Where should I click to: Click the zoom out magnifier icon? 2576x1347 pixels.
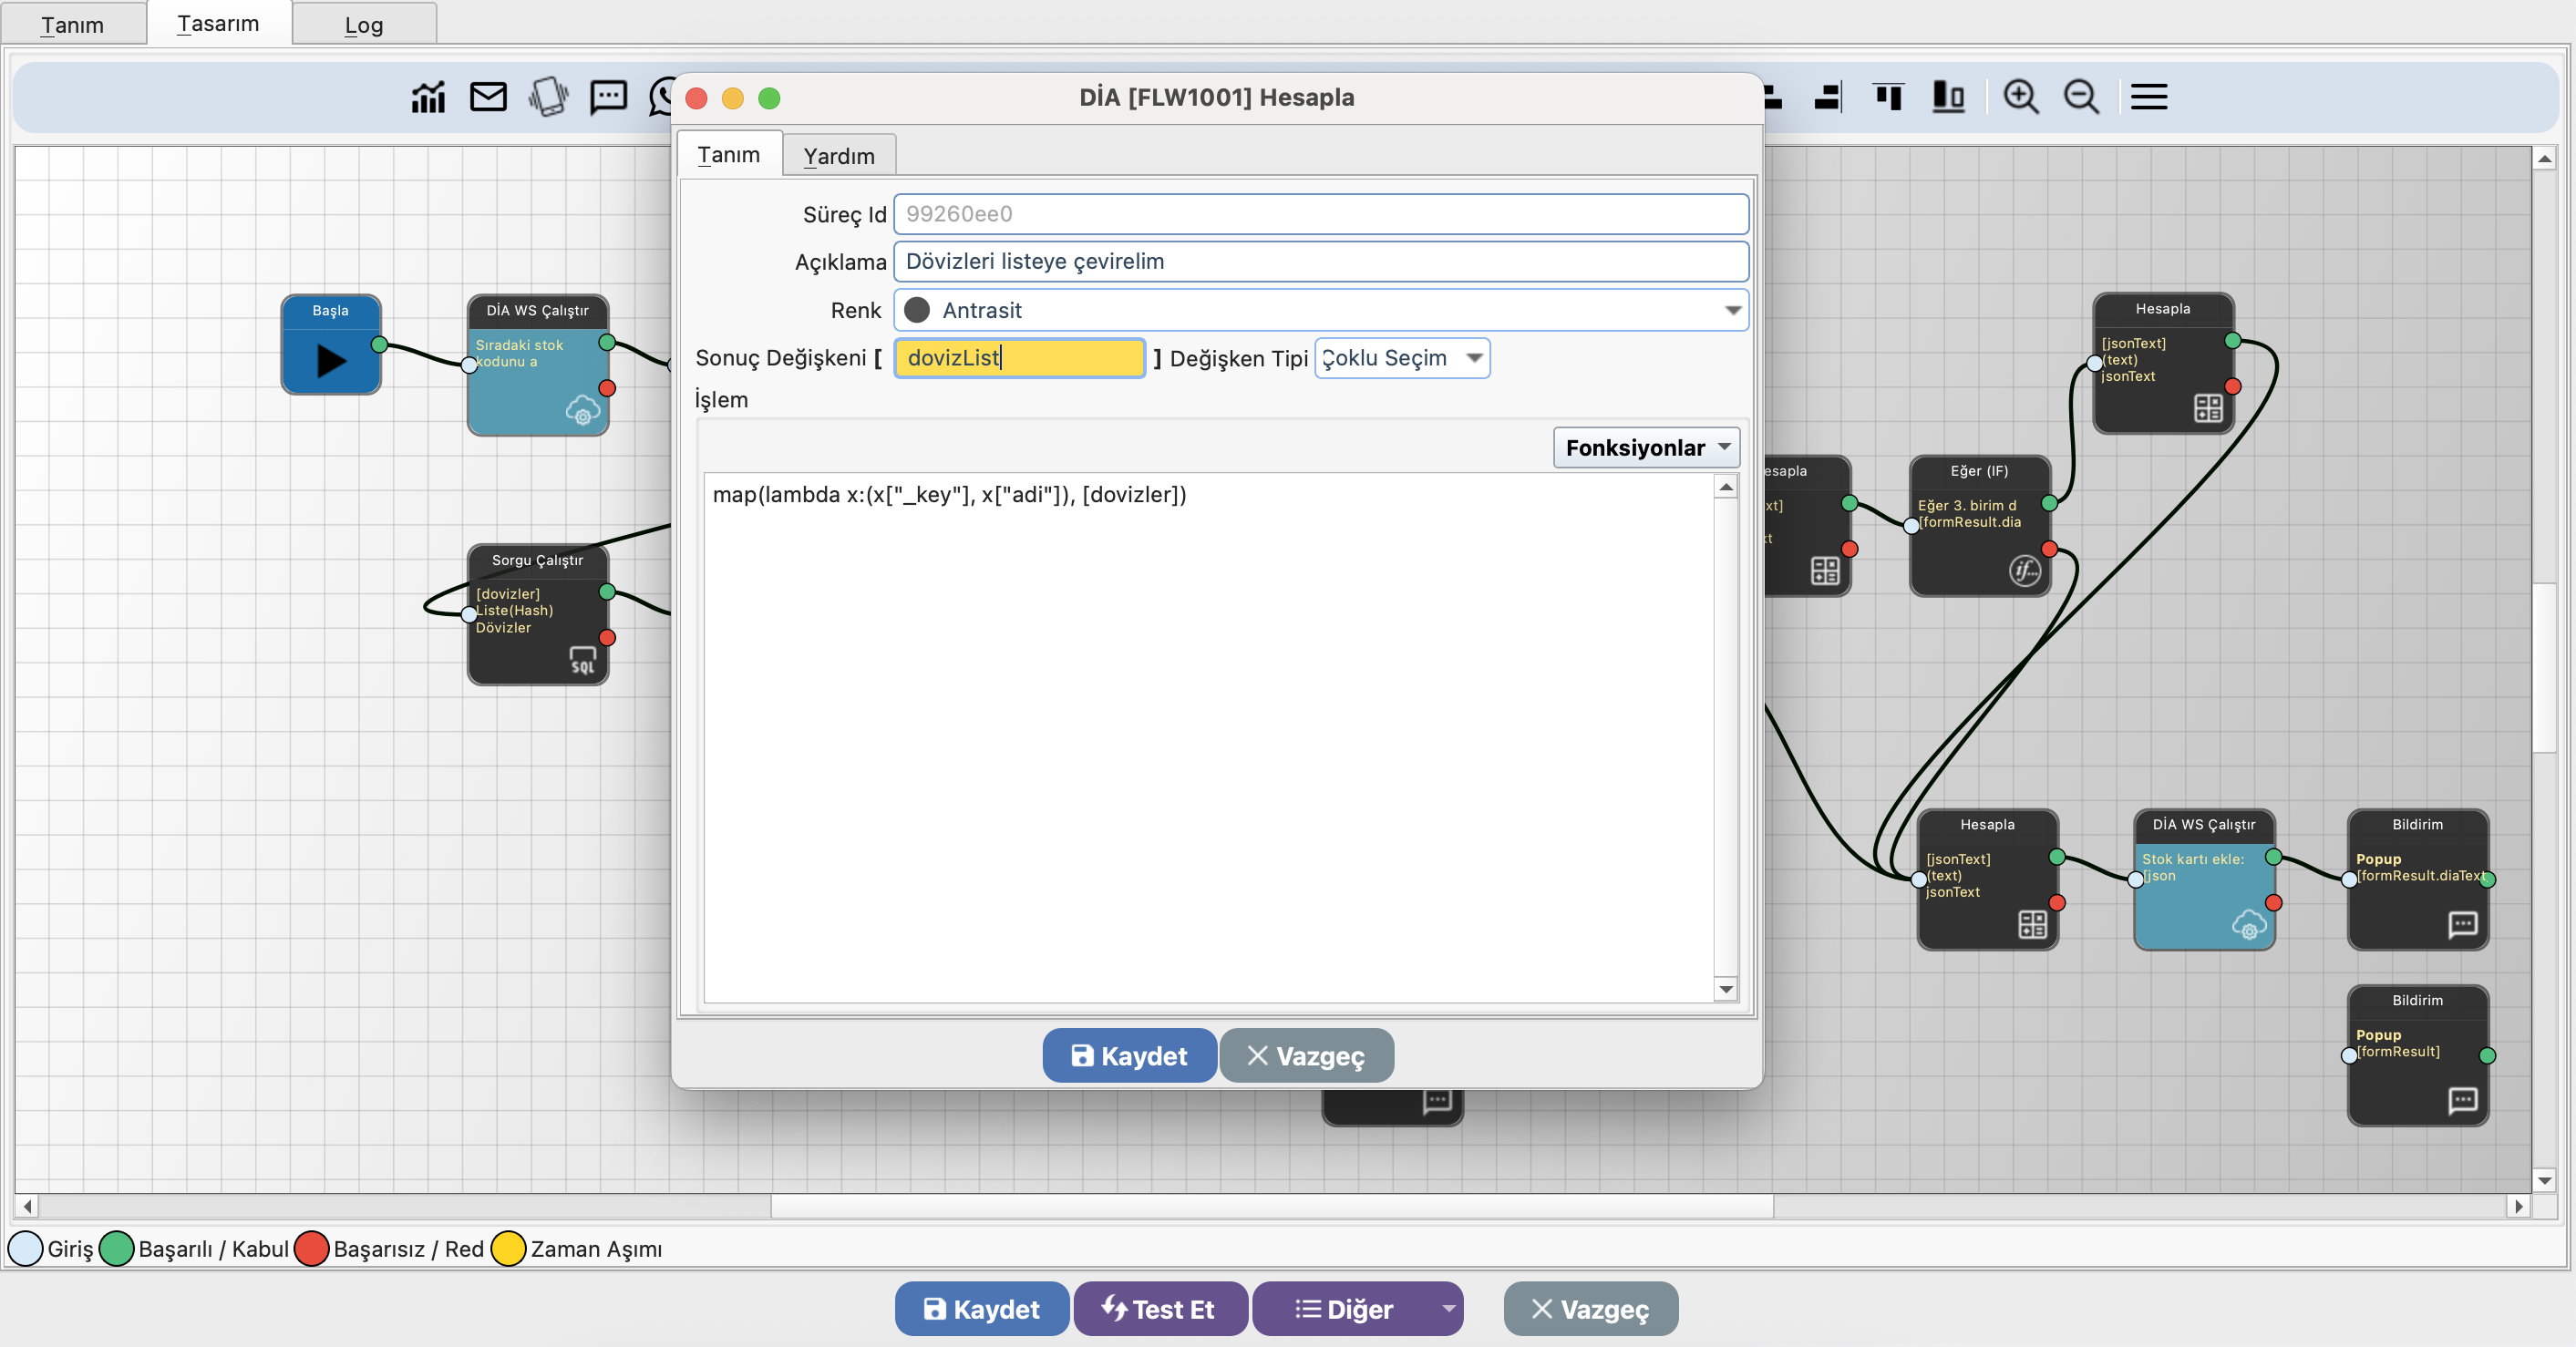point(2081,97)
